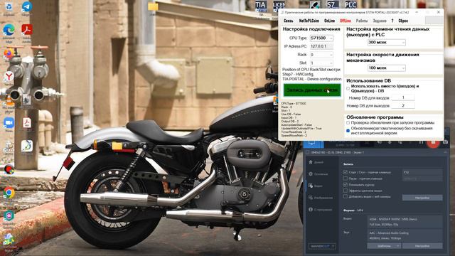Click the green write connection data button

[312, 90]
